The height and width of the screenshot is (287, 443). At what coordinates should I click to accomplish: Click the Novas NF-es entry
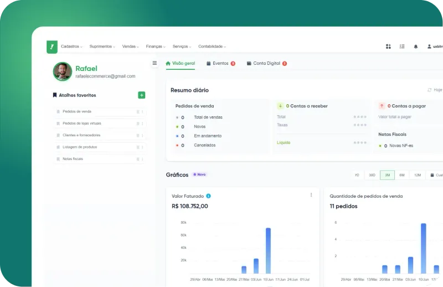pyautogui.click(x=396, y=146)
